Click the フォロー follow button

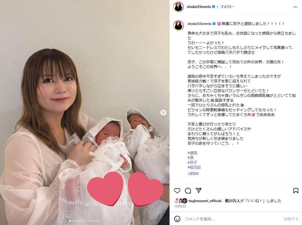pyautogui.click(x=227, y=7)
